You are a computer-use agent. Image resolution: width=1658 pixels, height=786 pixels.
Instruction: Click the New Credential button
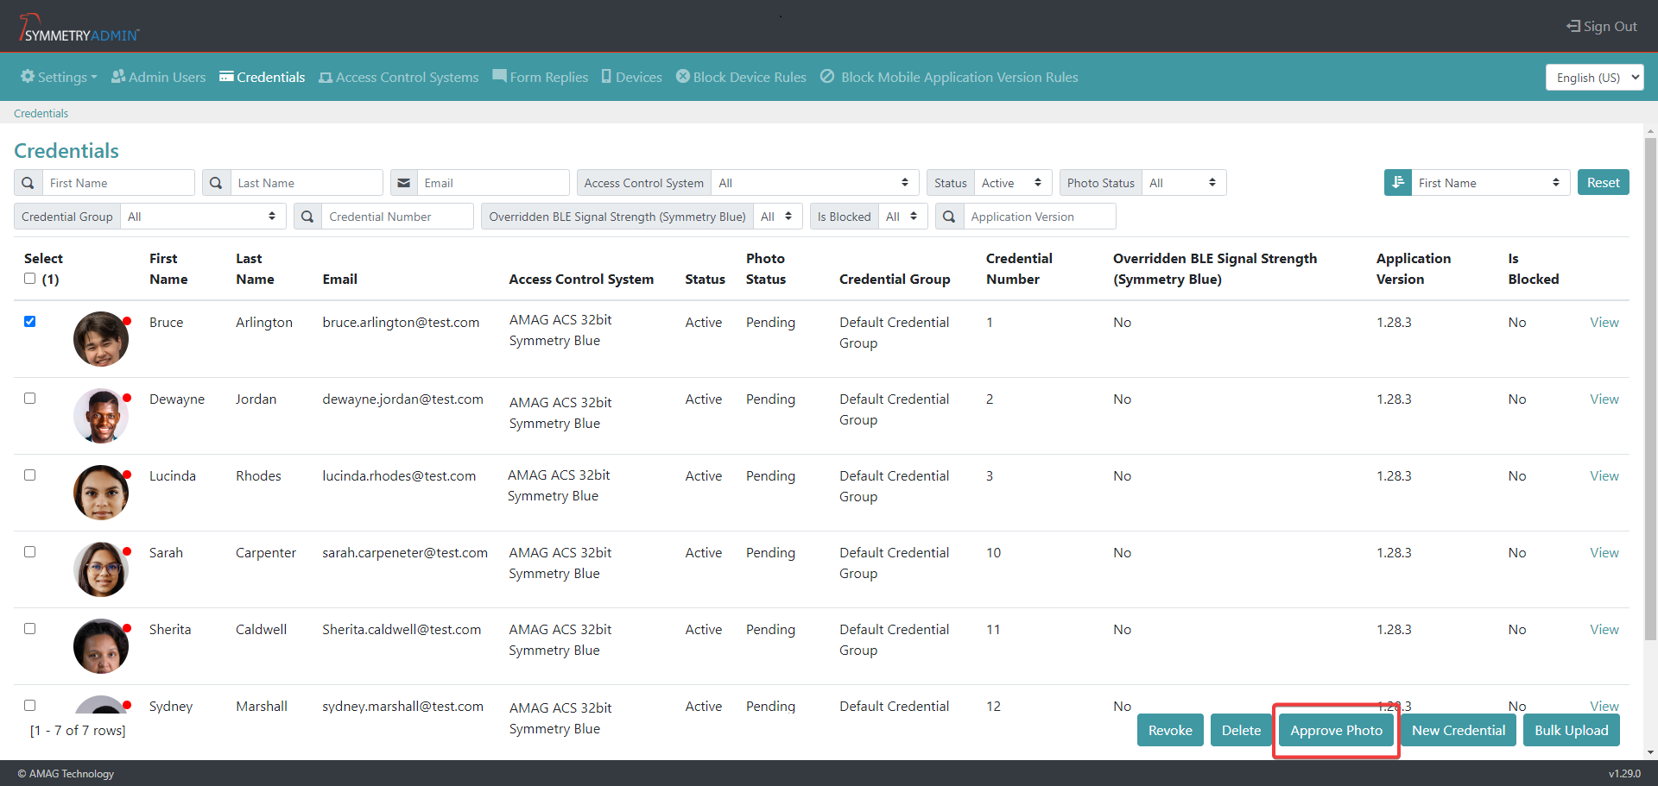click(1459, 730)
